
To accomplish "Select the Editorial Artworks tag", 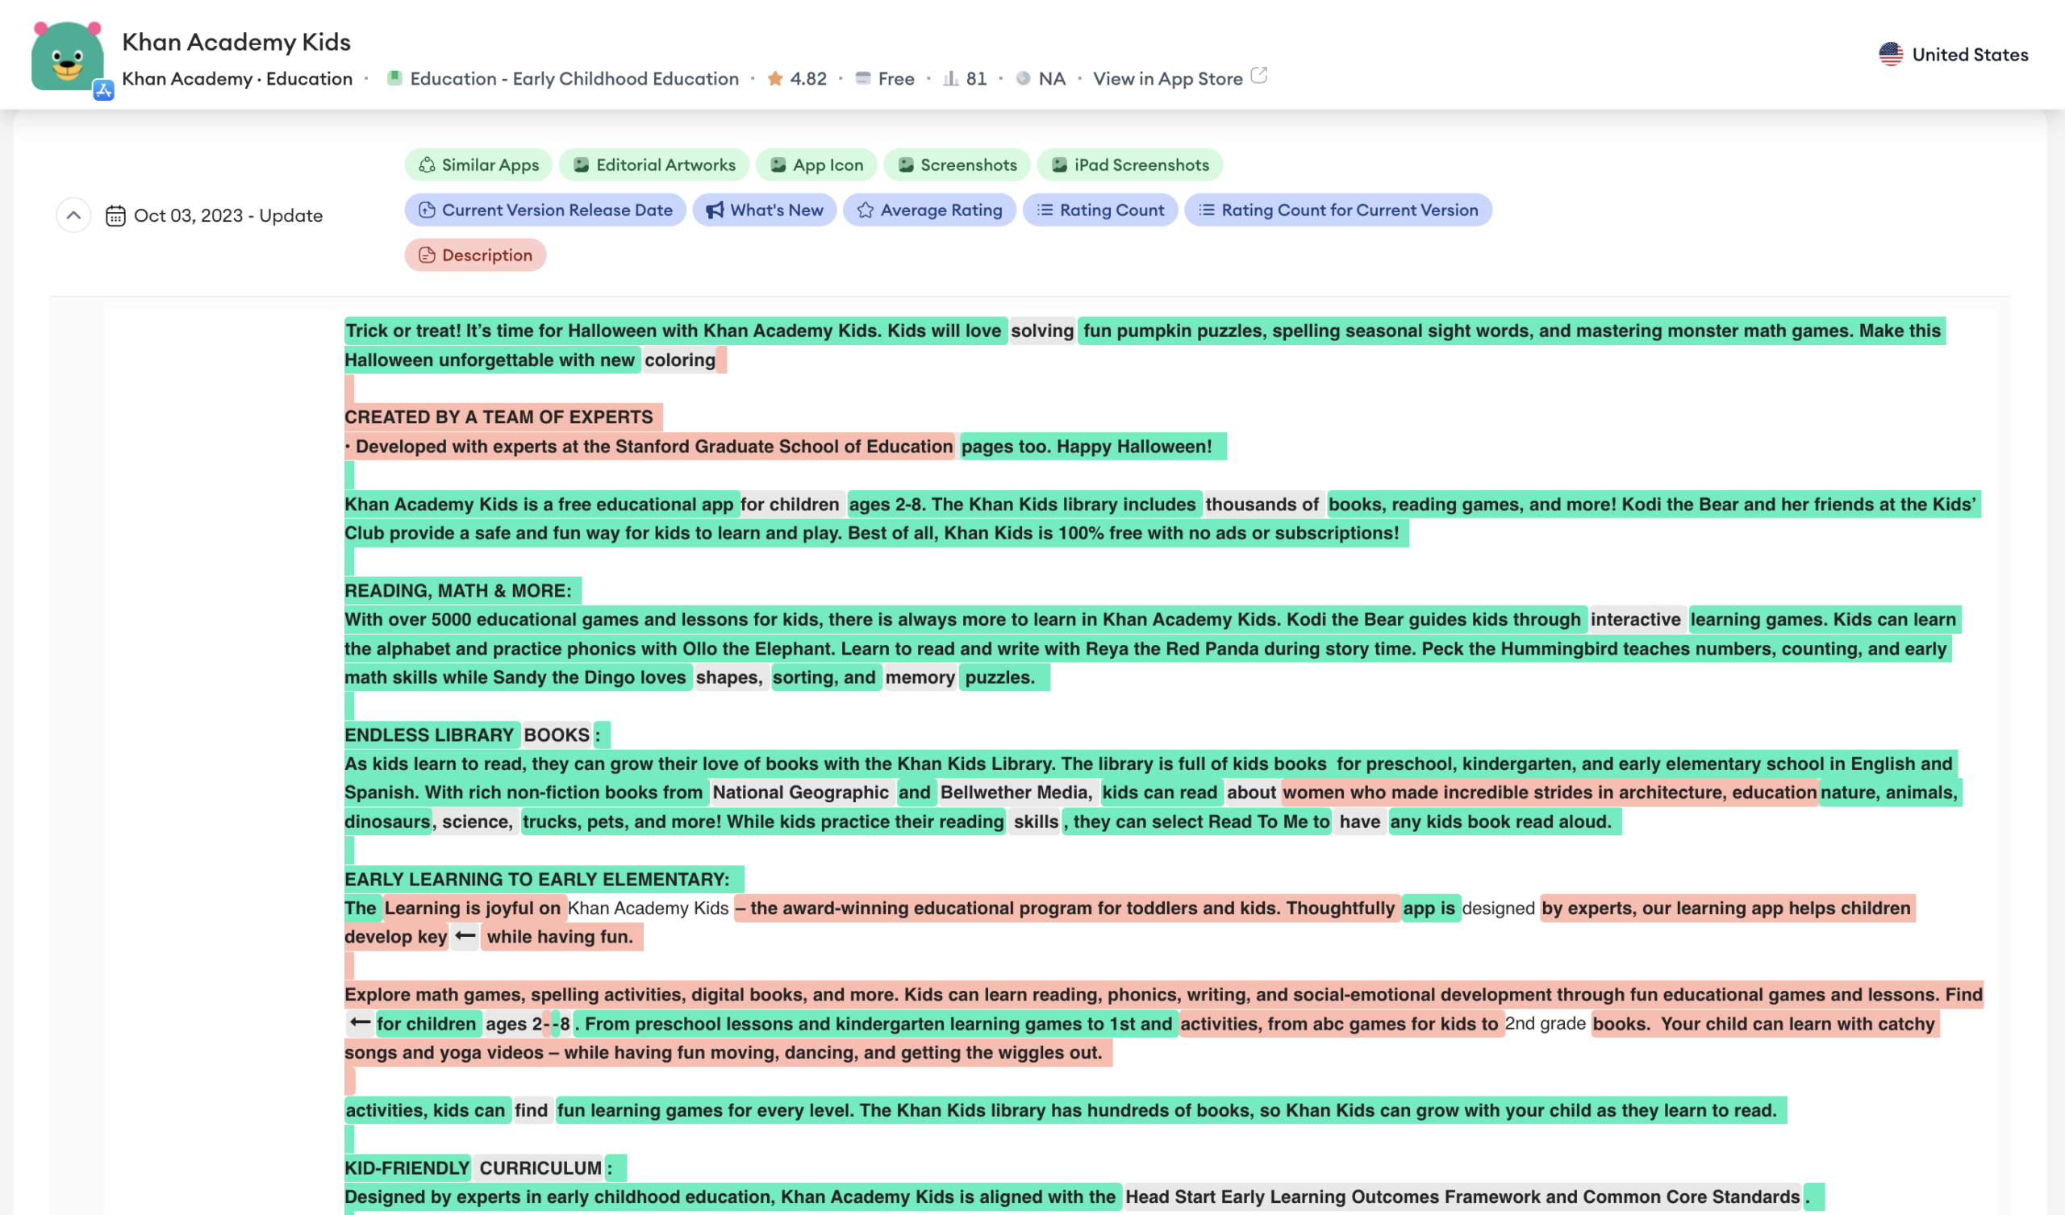I will (x=654, y=164).
